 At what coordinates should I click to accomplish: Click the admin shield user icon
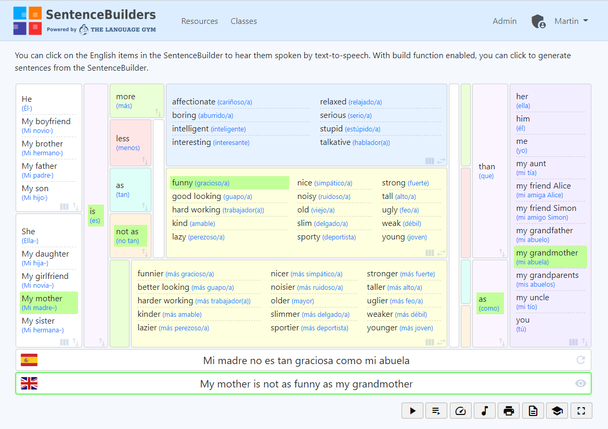tap(538, 21)
